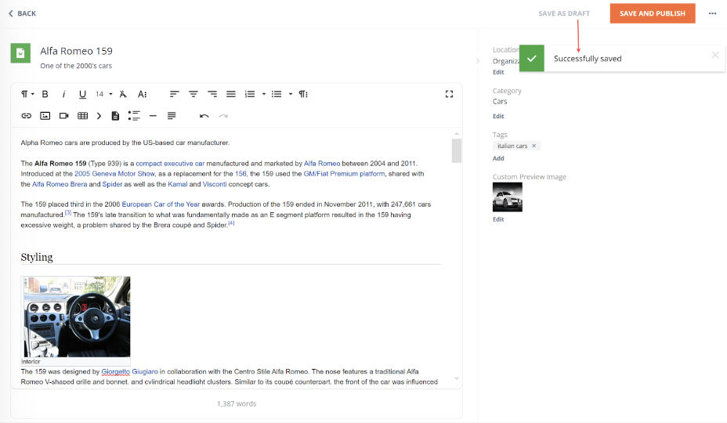
Task: Click SAVE AND PUBLISH button
Action: click(x=653, y=13)
